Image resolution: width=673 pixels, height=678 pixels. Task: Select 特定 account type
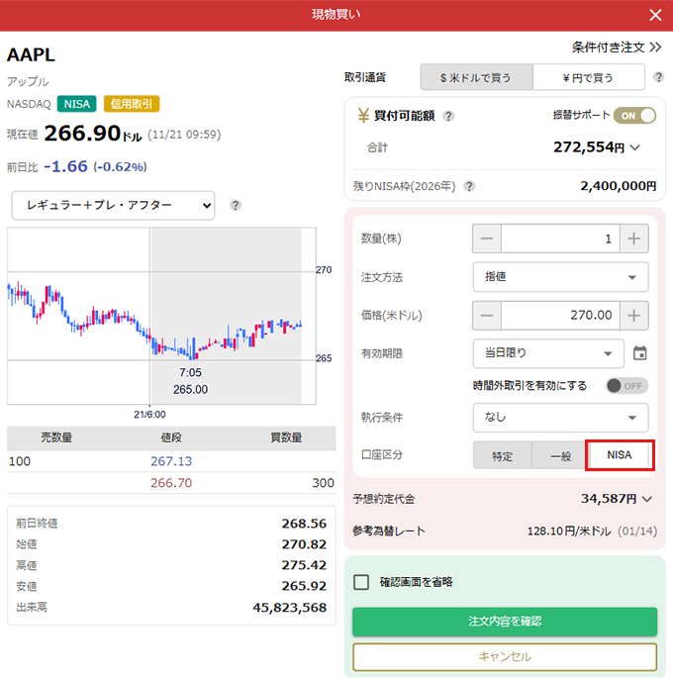(x=503, y=455)
